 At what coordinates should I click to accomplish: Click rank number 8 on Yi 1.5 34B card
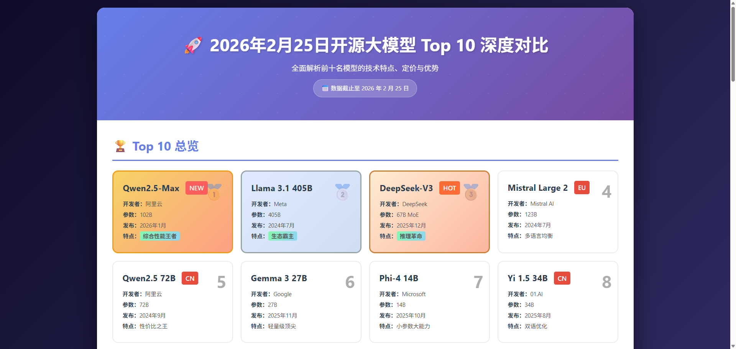(x=606, y=282)
